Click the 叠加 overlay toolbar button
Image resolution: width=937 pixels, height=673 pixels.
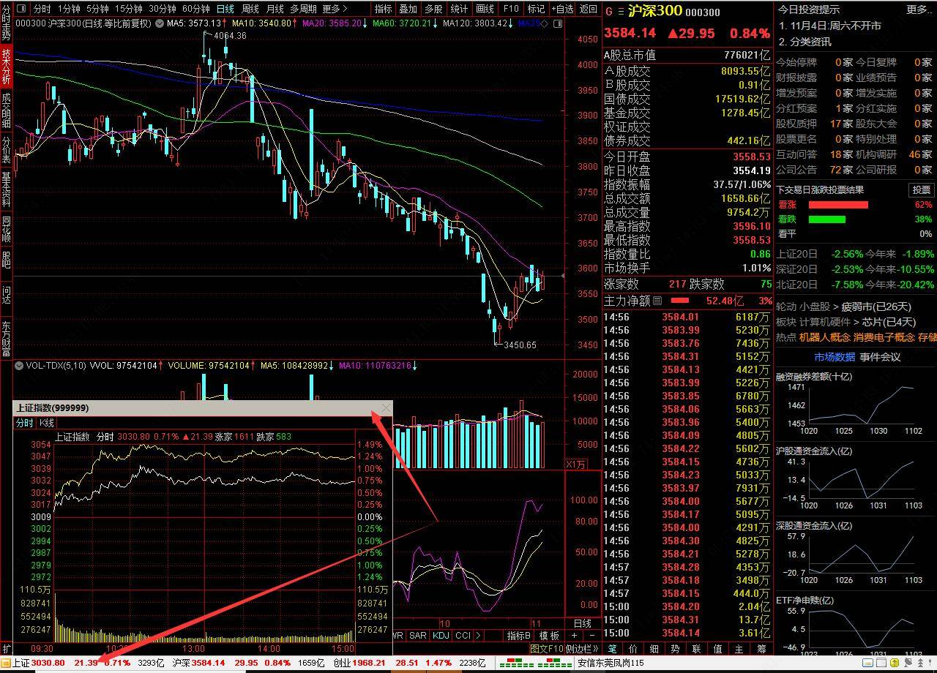[x=408, y=9]
